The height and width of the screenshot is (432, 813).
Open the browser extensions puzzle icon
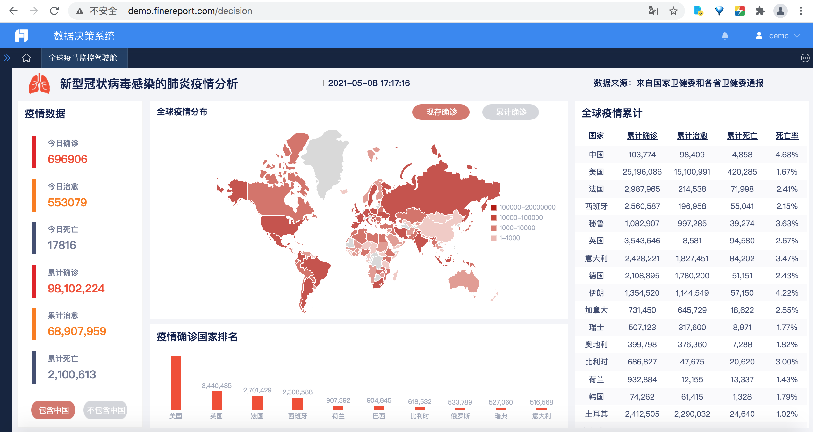click(760, 11)
